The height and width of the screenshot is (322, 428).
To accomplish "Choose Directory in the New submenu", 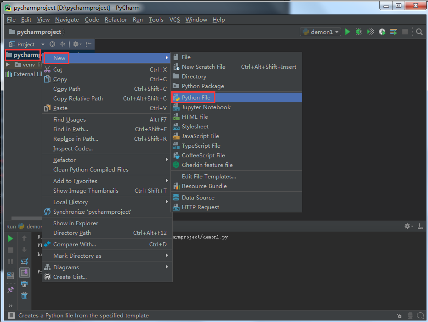I will [237, 77].
